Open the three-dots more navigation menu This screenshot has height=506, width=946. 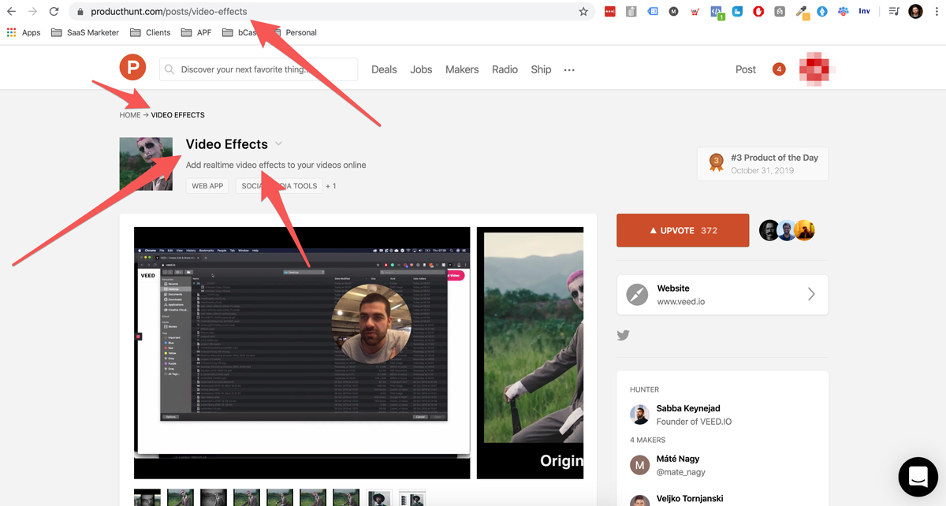pyautogui.click(x=569, y=70)
